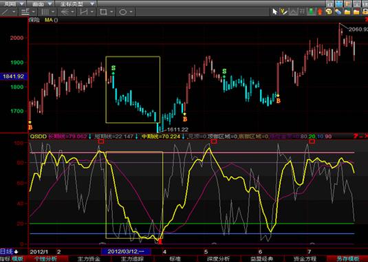Image resolution: width=368 pixels, height=262 pixels.
Task: Open the 日线 daily period selector
Action: tap(10, 252)
